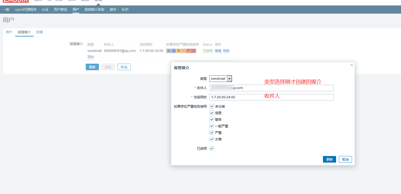Disable the 已启用 checkbox in dialog
Image resolution: width=401 pixels, height=194 pixels.
point(212,148)
